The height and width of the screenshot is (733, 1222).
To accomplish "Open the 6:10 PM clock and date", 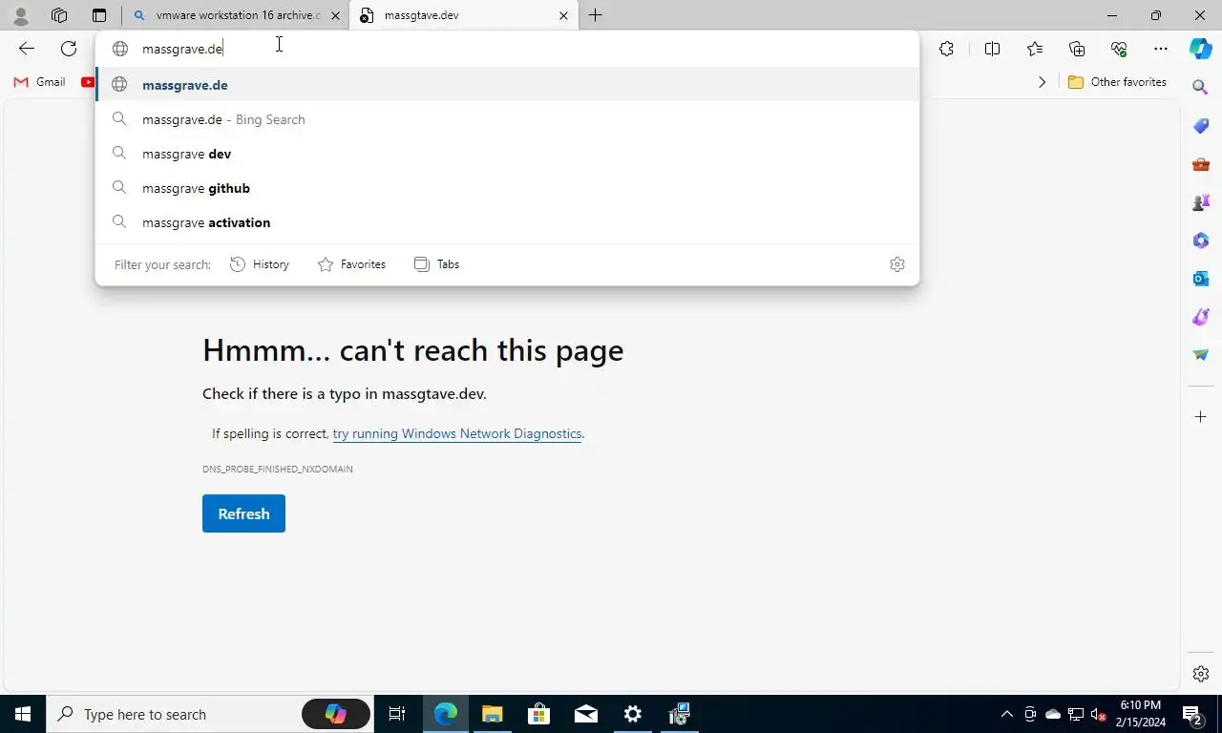I will tap(1140, 714).
